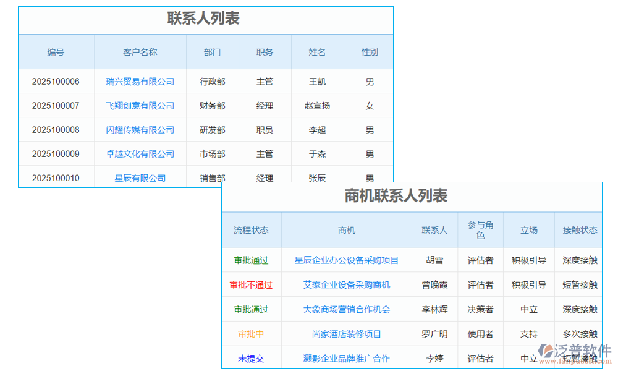This screenshot has height=371, width=618.
Task: Open the 瑞兴贸易有限公司 customer link
Action: tap(140, 81)
